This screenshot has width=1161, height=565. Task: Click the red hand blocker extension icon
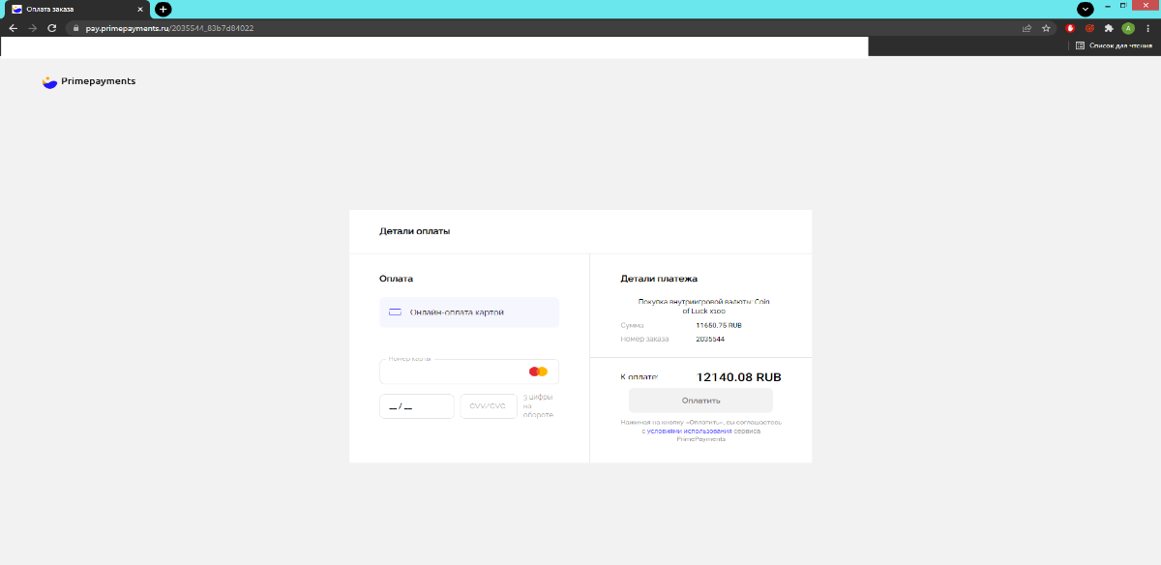[x=1071, y=28]
